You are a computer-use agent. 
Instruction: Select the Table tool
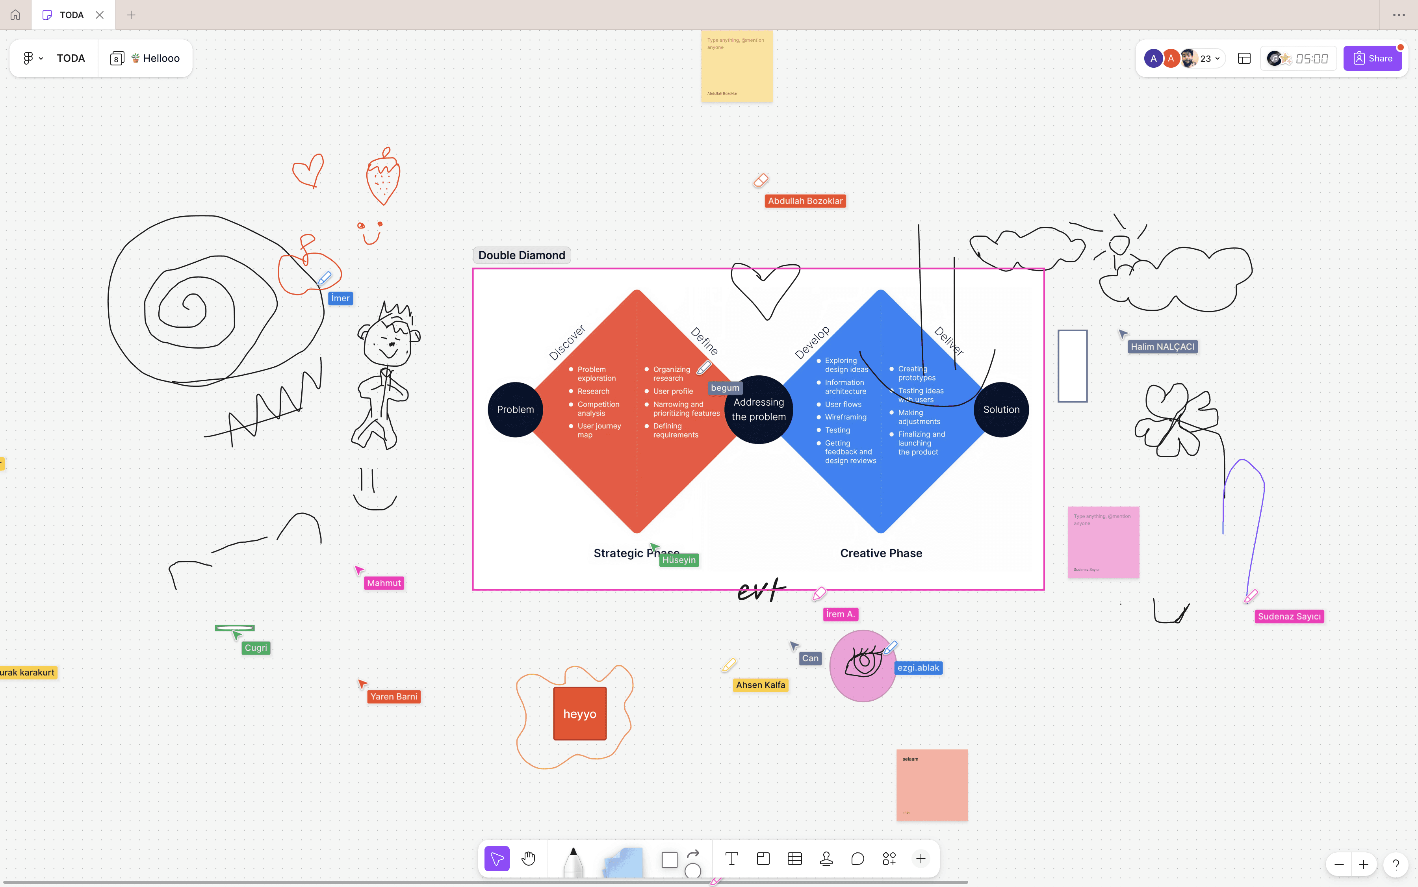pos(794,859)
